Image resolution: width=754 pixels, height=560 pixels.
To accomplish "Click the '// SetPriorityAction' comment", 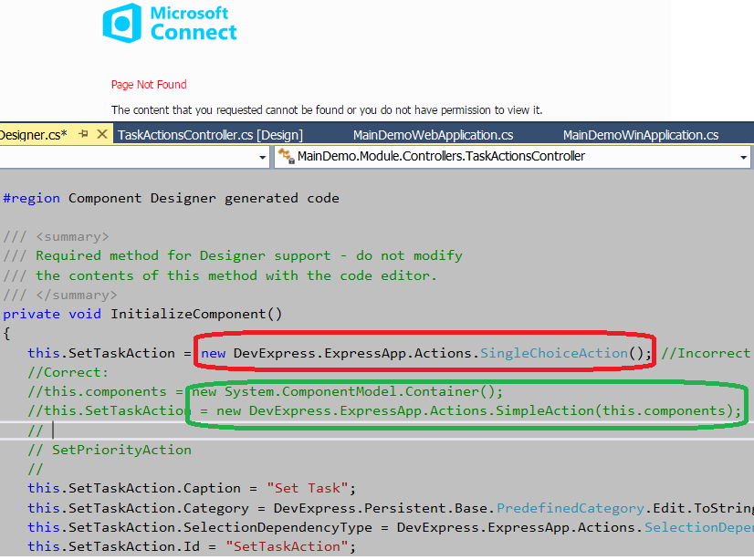I will (x=110, y=450).
